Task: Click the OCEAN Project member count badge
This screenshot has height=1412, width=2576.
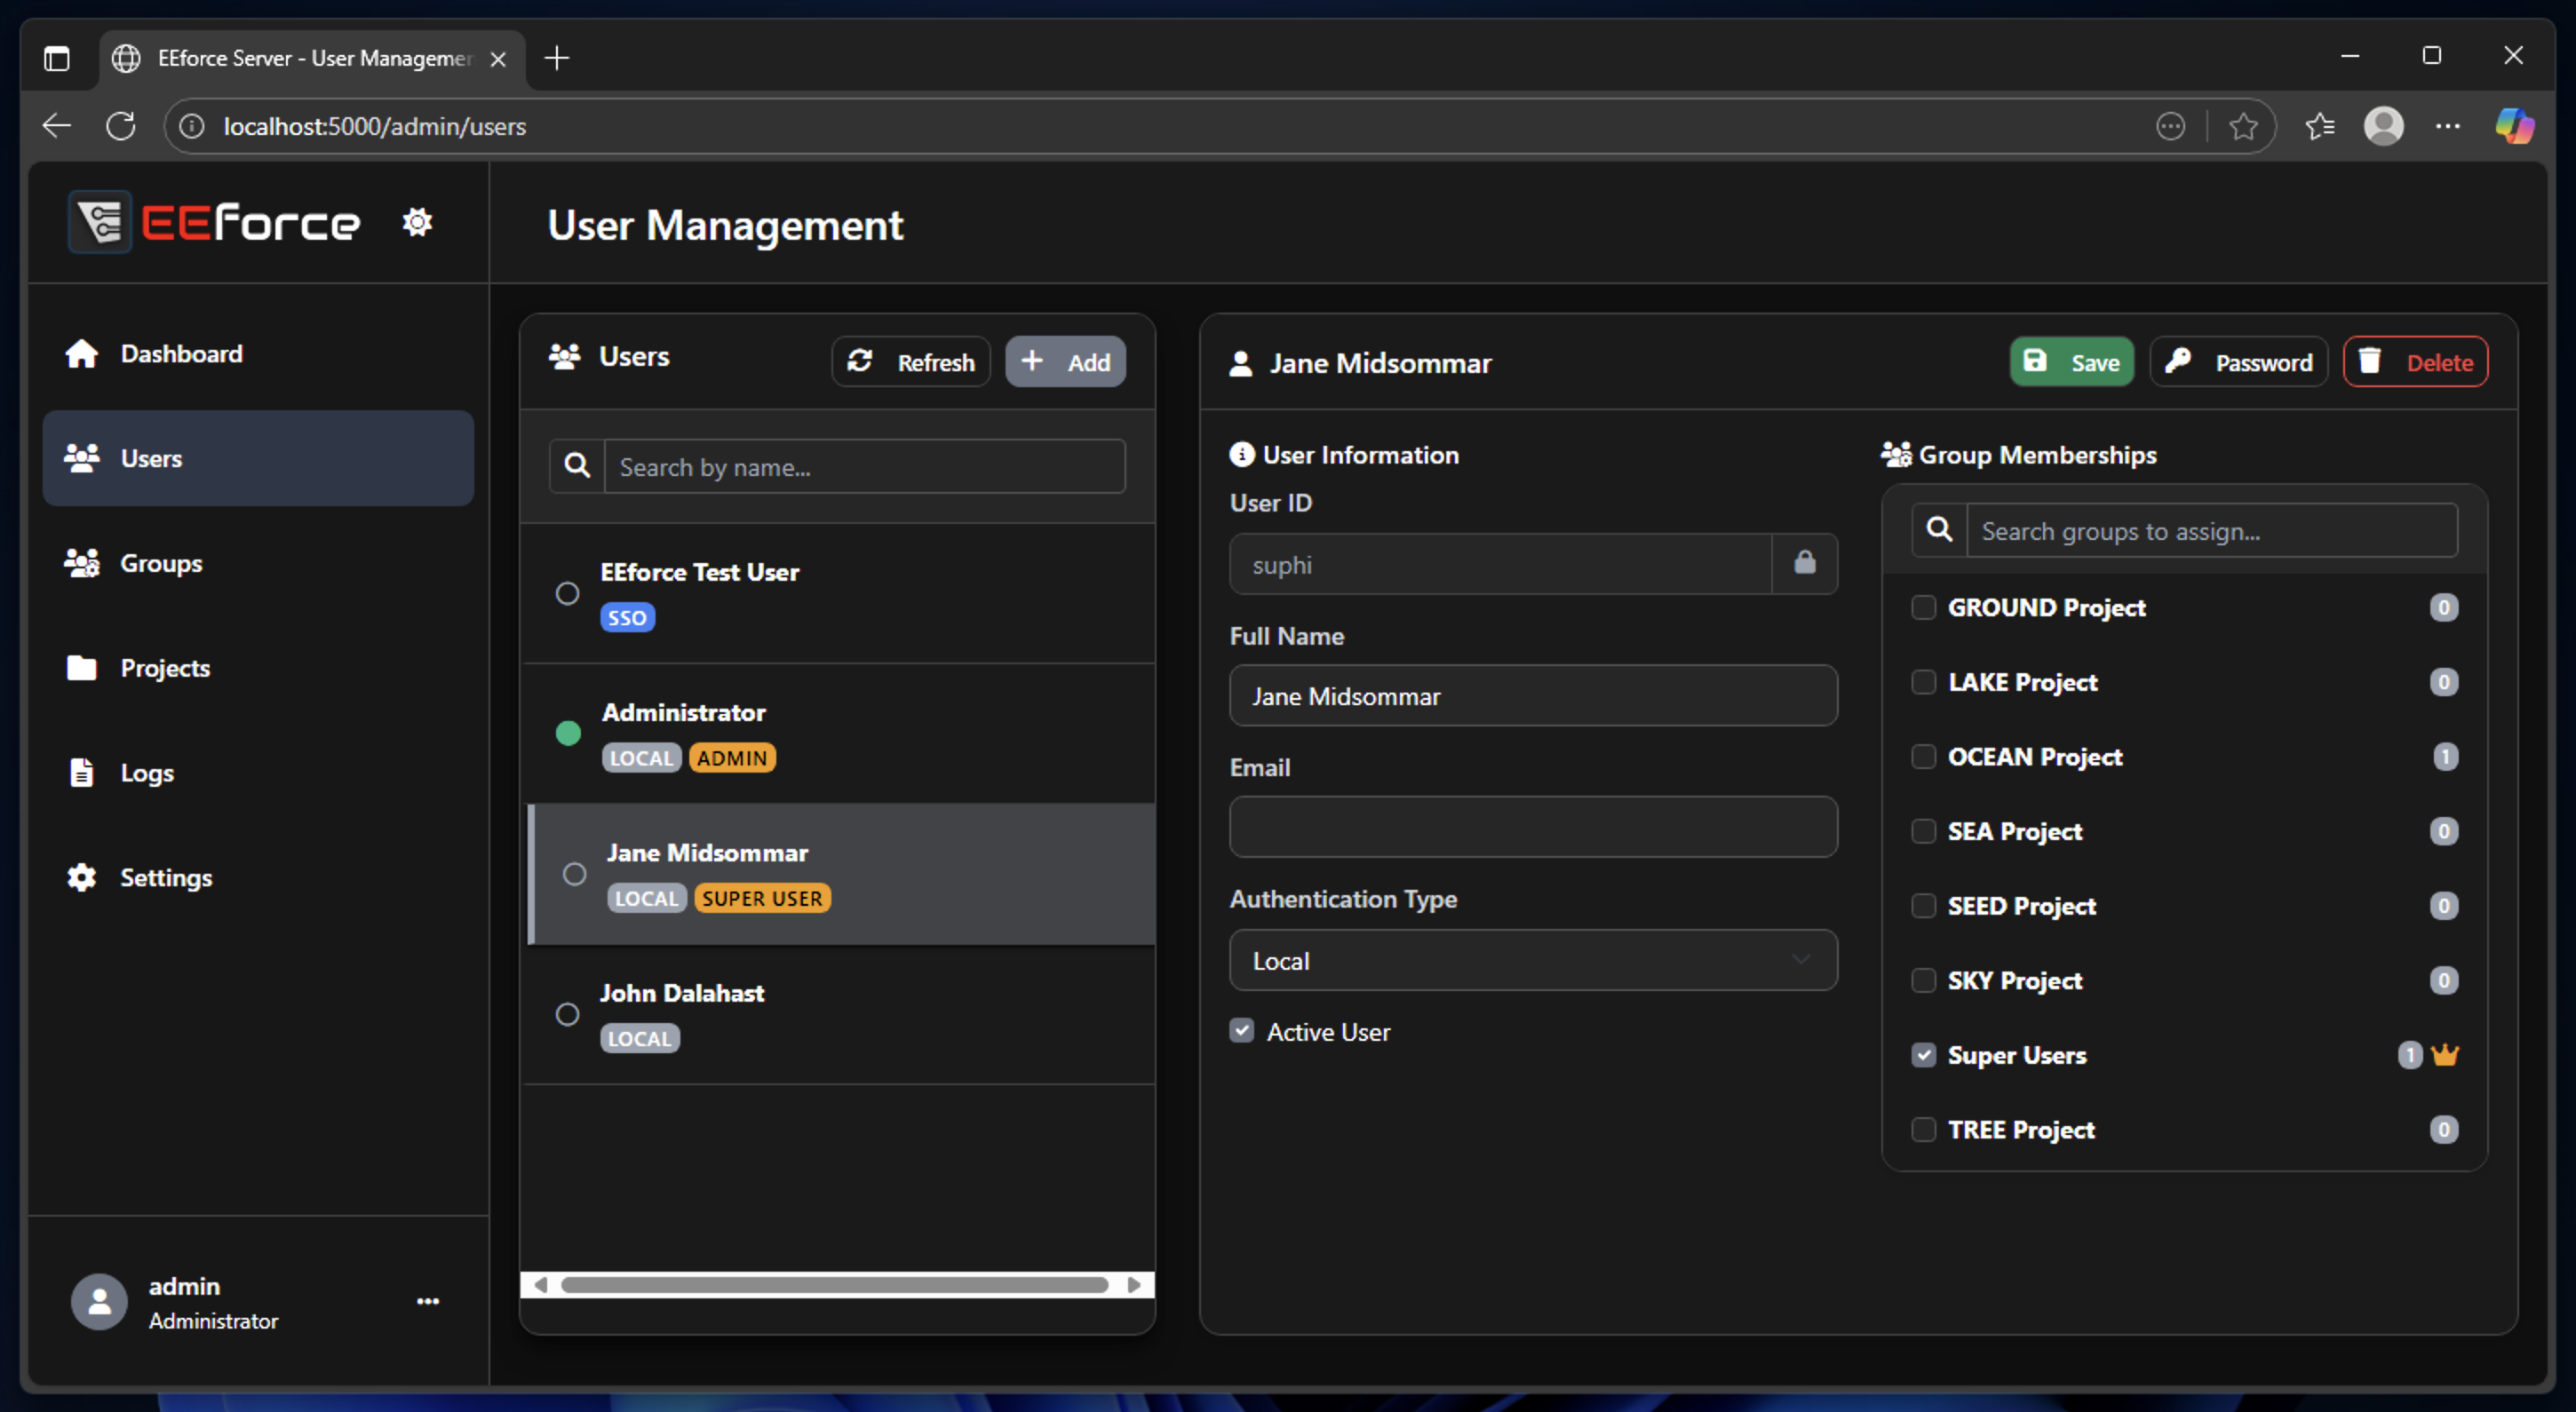Action: pyautogui.click(x=2444, y=756)
